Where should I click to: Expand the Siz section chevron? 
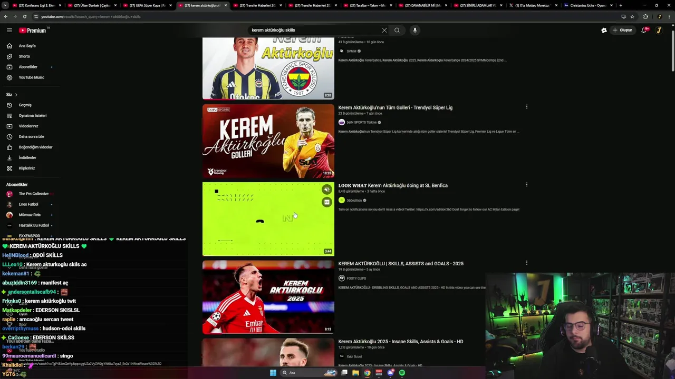click(x=16, y=95)
